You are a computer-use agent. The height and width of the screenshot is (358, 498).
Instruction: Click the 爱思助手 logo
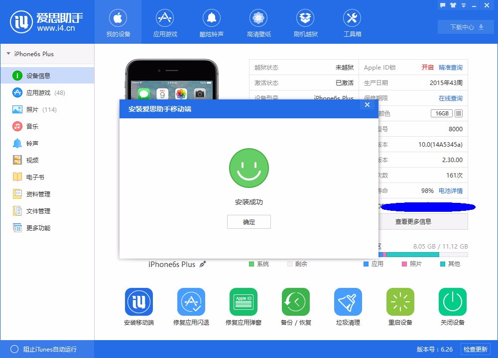coord(47,22)
